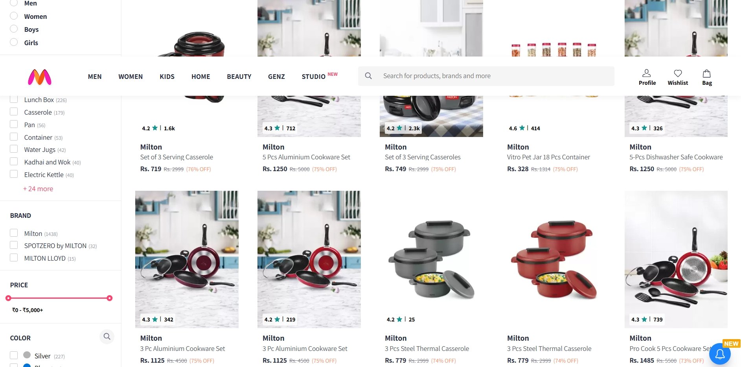741x367 pixels.
Task: Check the Casserole category checkbox
Action: 14,111
